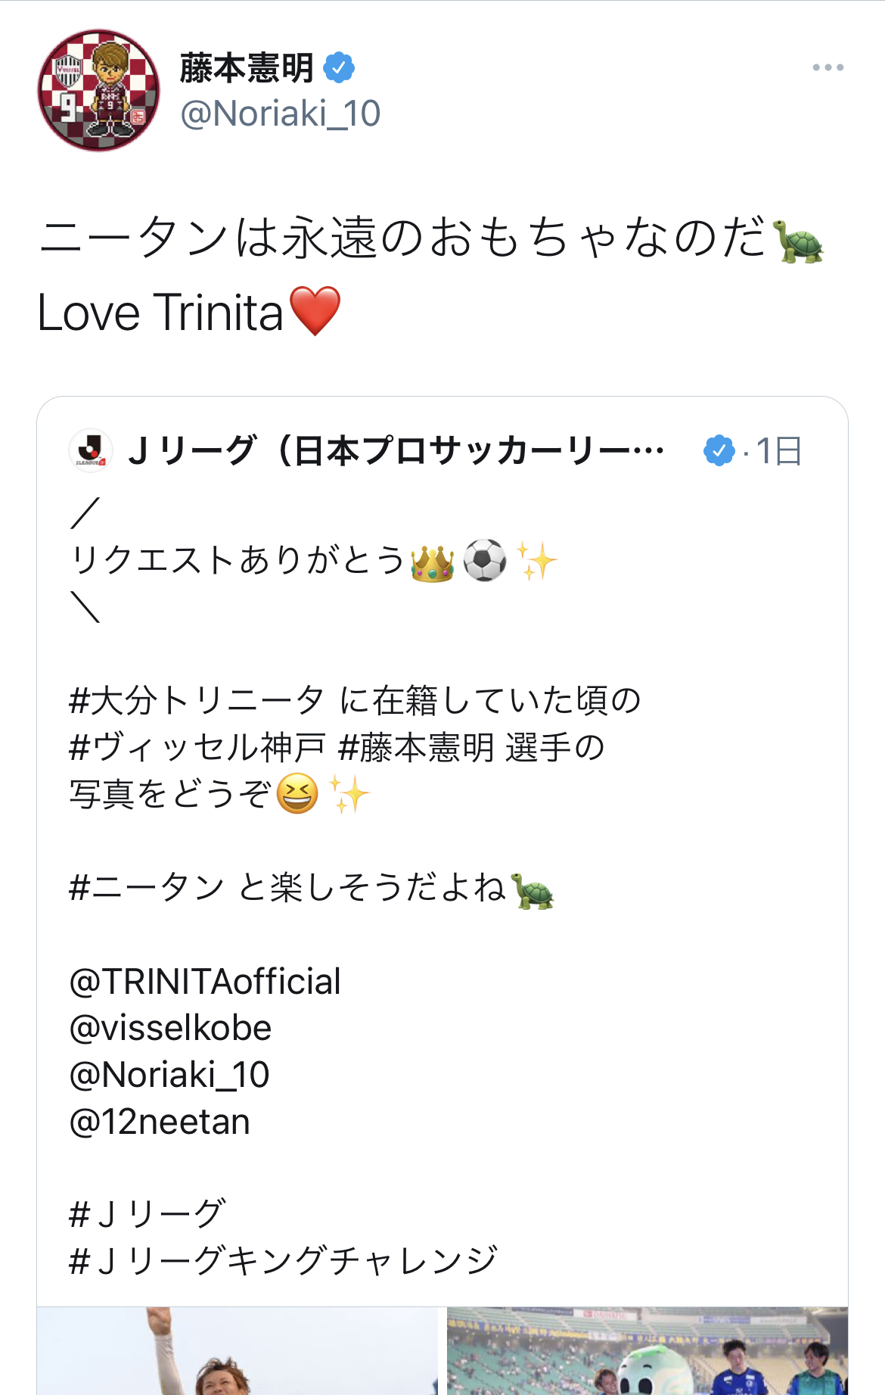Tap the verified badge on the quoted J League account
This screenshot has width=885, height=1395.
point(718,450)
